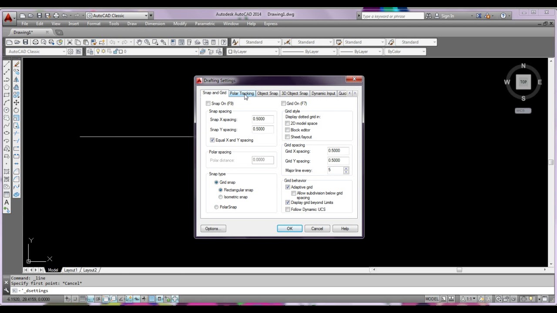Click the Snap X spacing field
This screenshot has width=557, height=313.
pos(263,119)
